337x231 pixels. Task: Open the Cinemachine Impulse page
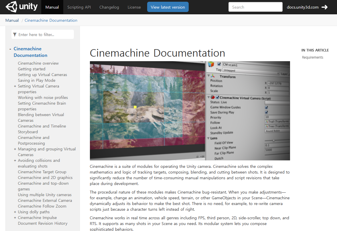pyautogui.click(x=38, y=218)
